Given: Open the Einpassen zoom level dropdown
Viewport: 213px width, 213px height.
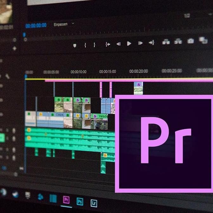Looking at the screenshot, I should pyautogui.click(x=64, y=24).
